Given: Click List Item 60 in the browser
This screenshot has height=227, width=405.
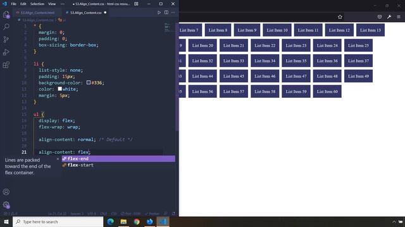Looking at the screenshot, I should [327, 91].
